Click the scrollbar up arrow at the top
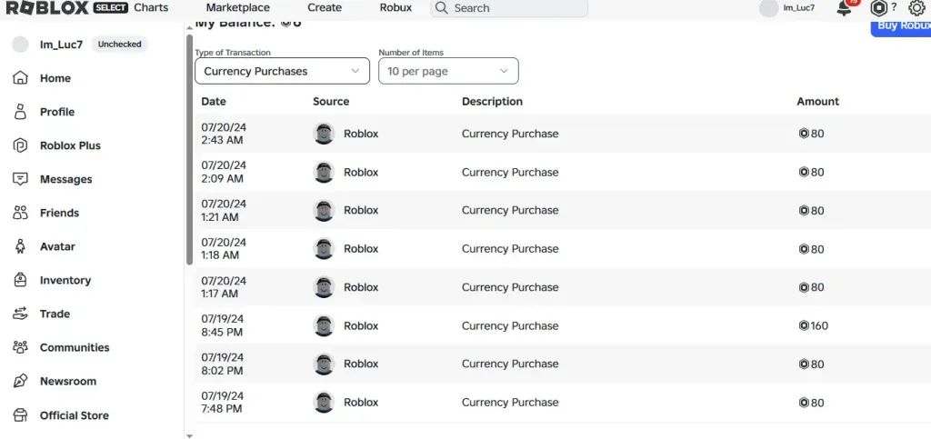Screen dimensions: 931x439 [x=189, y=27]
